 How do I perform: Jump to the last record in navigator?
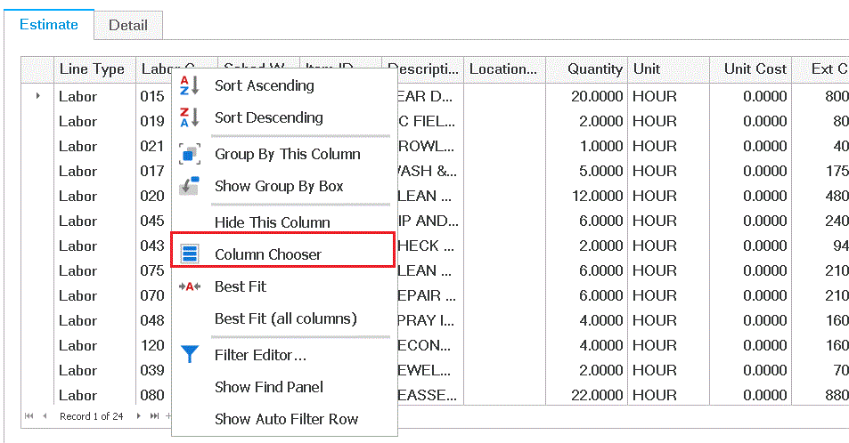click(153, 415)
